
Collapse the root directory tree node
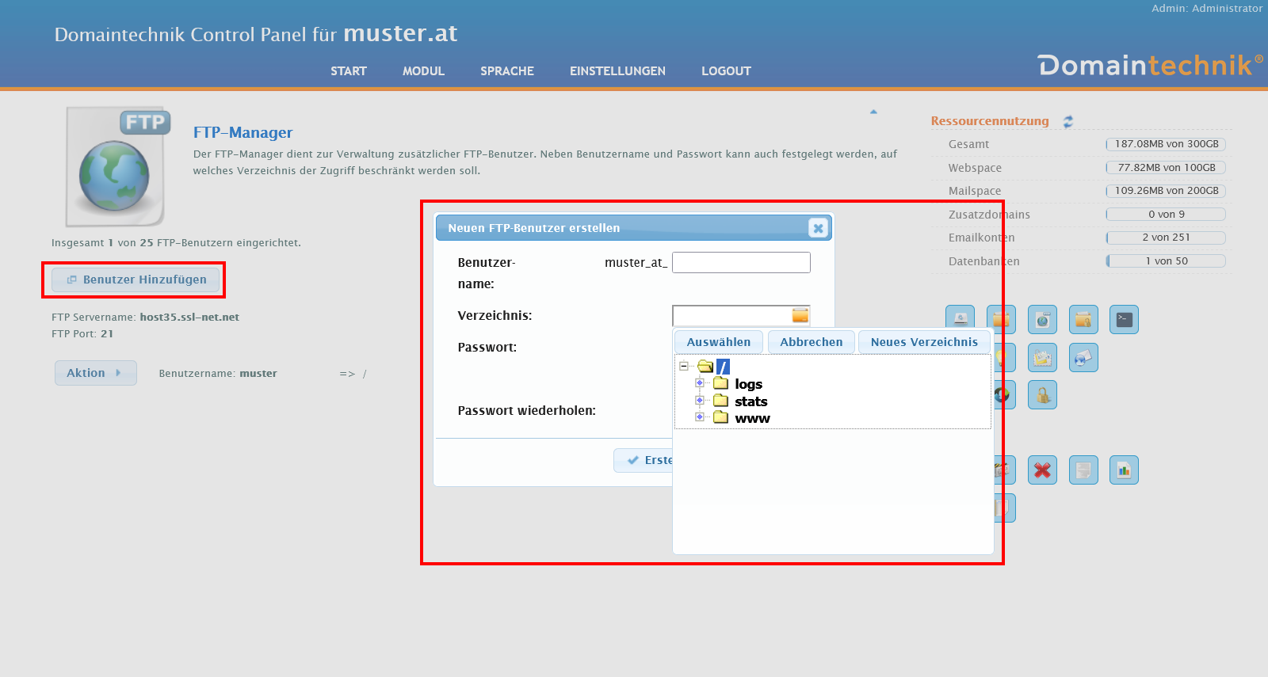(x=683, y=367)
